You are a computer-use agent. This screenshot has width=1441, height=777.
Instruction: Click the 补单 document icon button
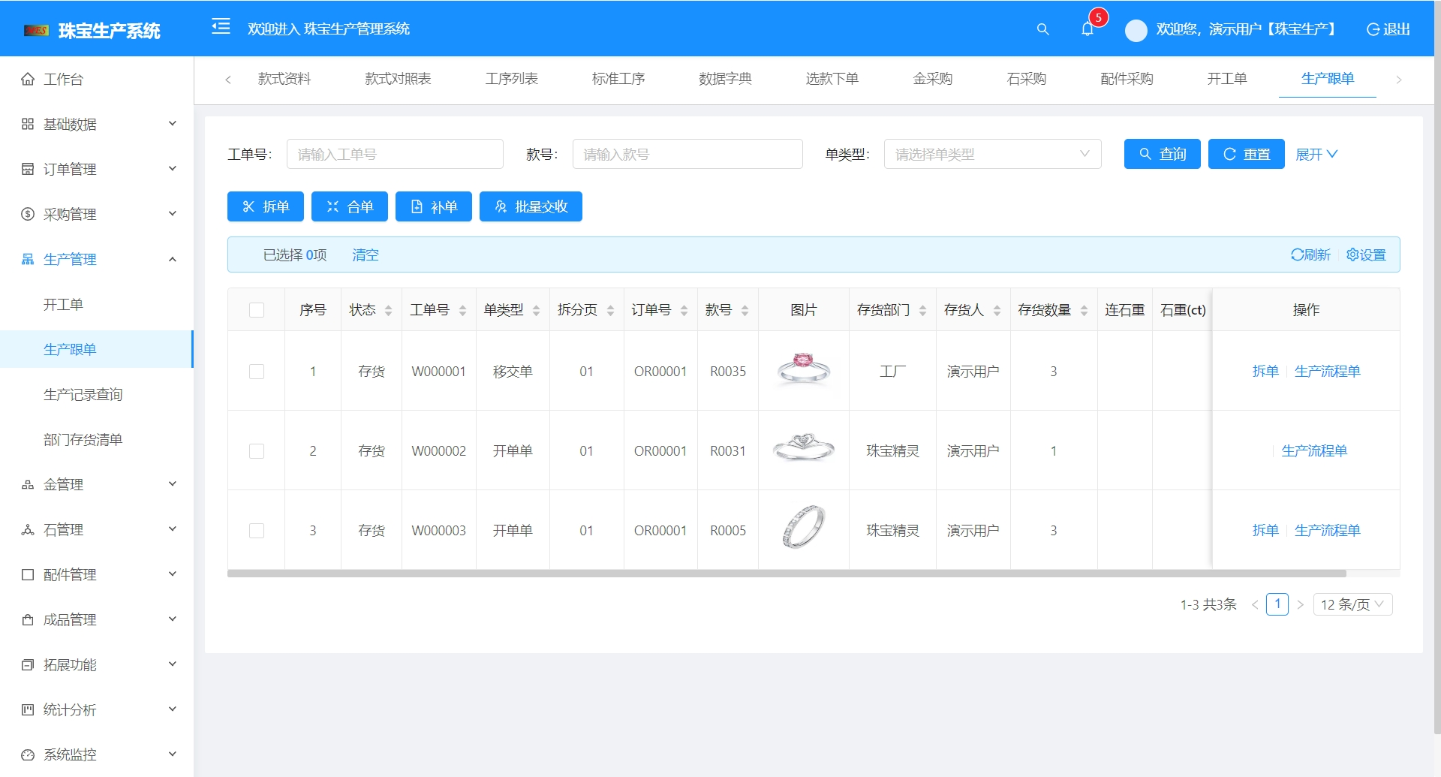(434, 206)
